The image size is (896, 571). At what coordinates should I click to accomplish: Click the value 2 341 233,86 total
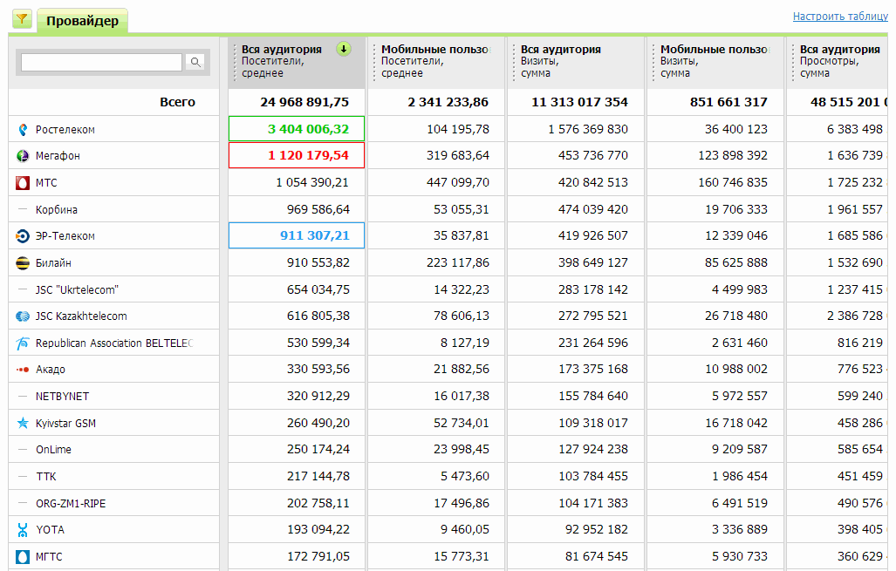coord(448,102)
